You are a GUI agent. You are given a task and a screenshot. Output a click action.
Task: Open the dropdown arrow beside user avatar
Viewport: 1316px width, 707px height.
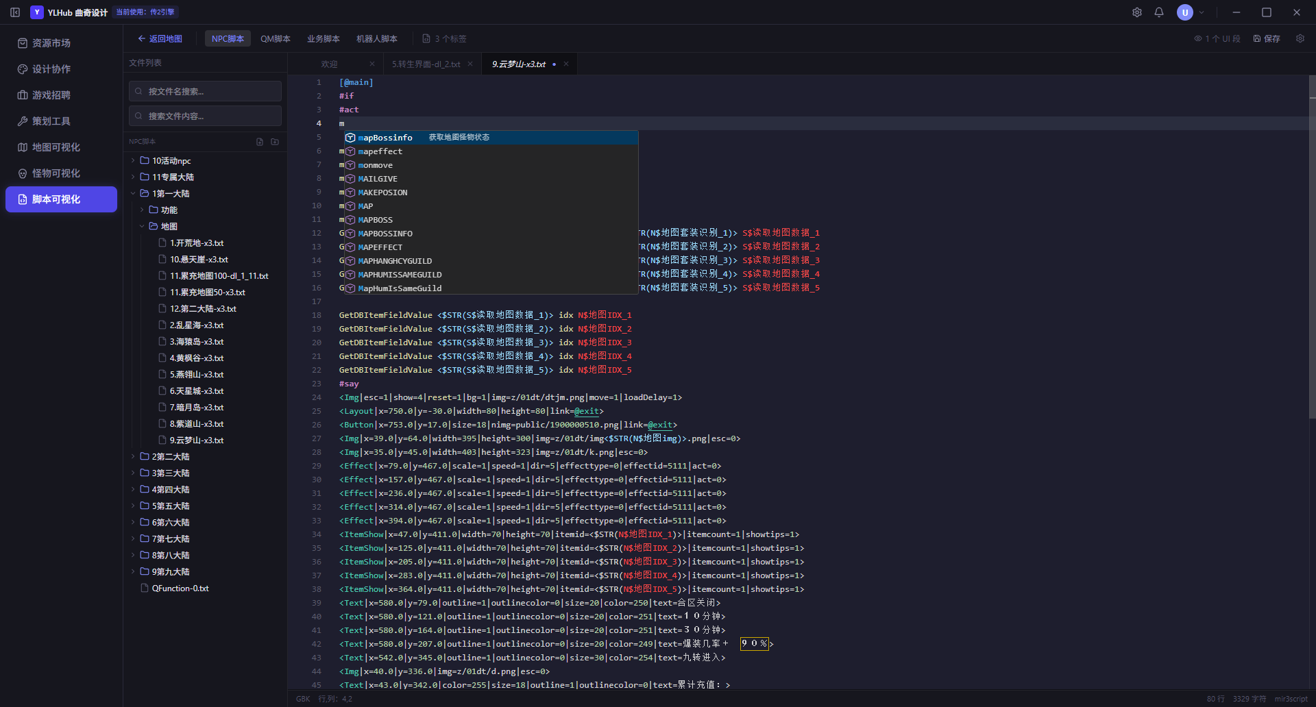click(x=1202, y=12)
